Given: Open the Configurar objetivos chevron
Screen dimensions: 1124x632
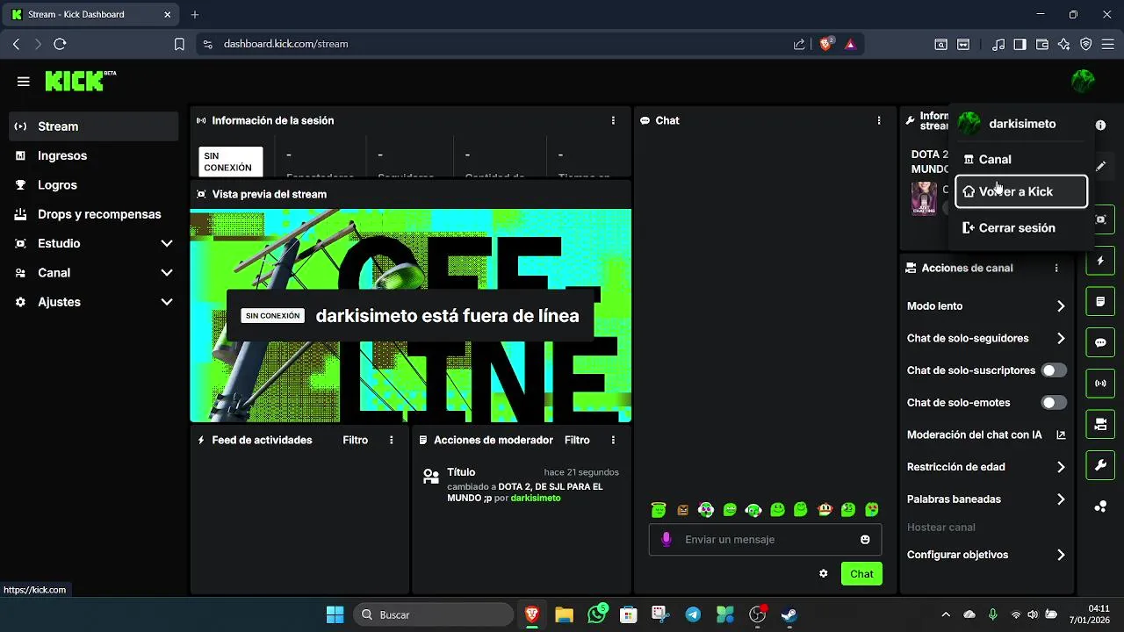Looking at the screenshot, I should 1061,555.
